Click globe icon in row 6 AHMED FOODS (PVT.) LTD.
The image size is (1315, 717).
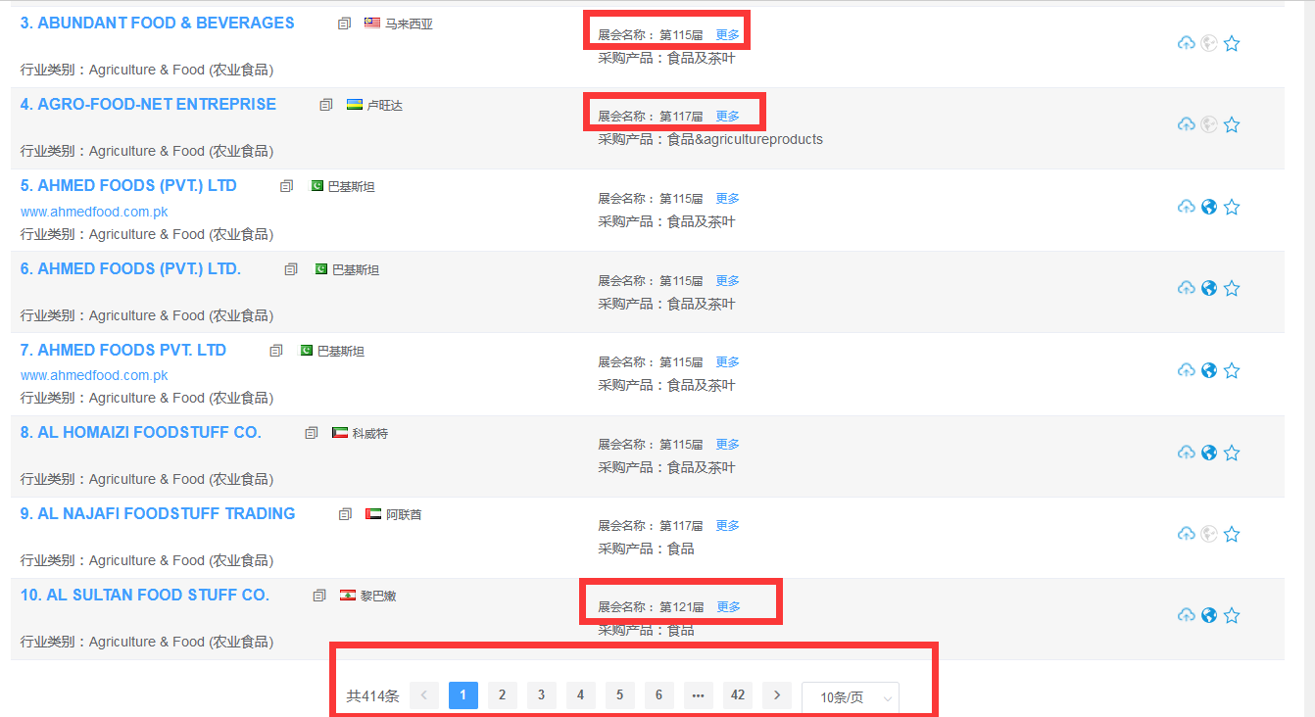(1209, 288)
